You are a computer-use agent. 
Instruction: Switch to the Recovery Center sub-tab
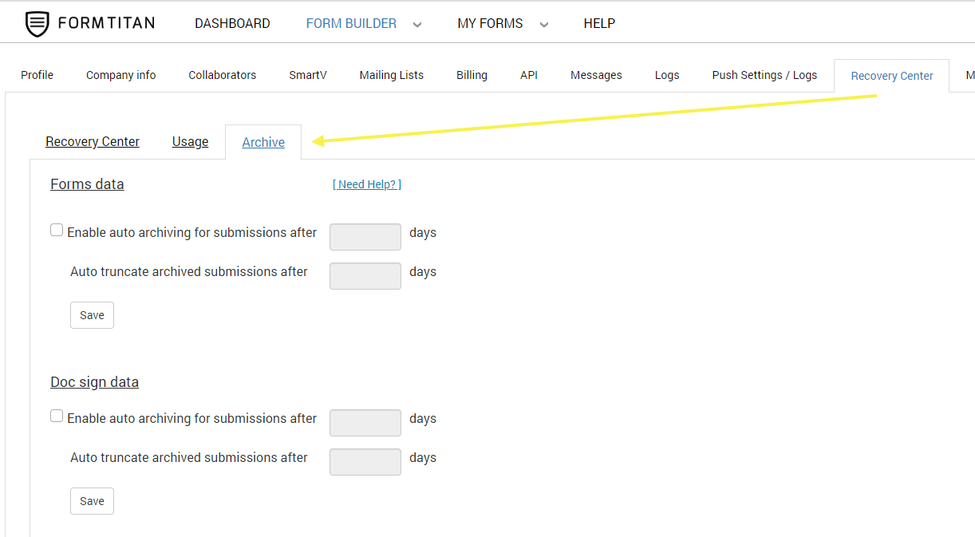pyautogui.click(x=93, y=142)
